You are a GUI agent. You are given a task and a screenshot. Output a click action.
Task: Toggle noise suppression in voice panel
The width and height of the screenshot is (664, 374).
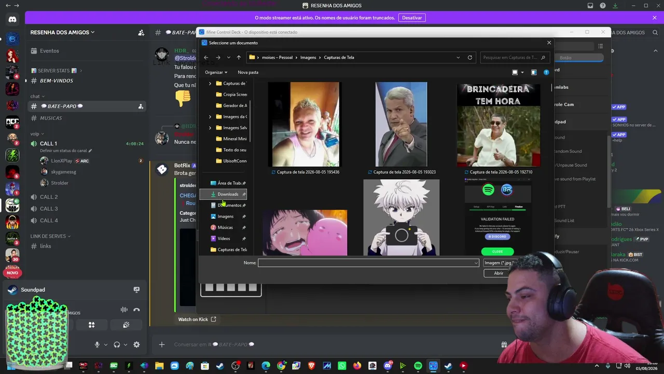[124, 310]
